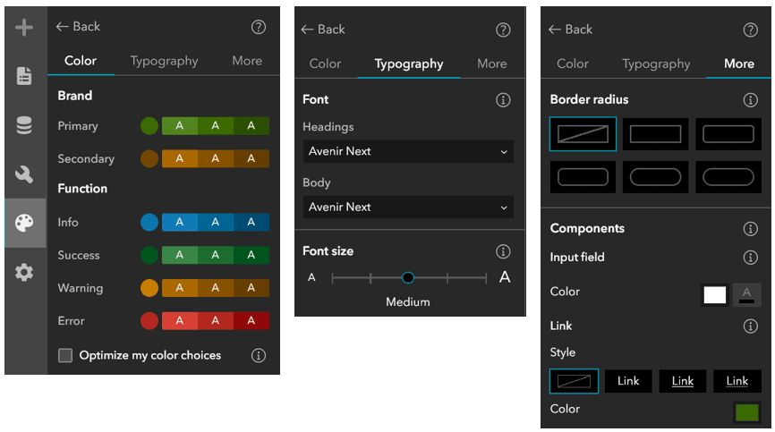Open the Headings font dropdown

click(x=408, y=152)
